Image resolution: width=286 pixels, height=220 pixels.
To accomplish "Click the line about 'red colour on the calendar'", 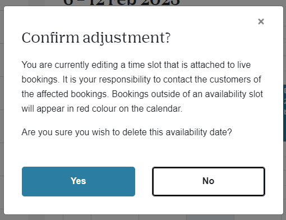I will pyautogui.click(x=102, y=109).
